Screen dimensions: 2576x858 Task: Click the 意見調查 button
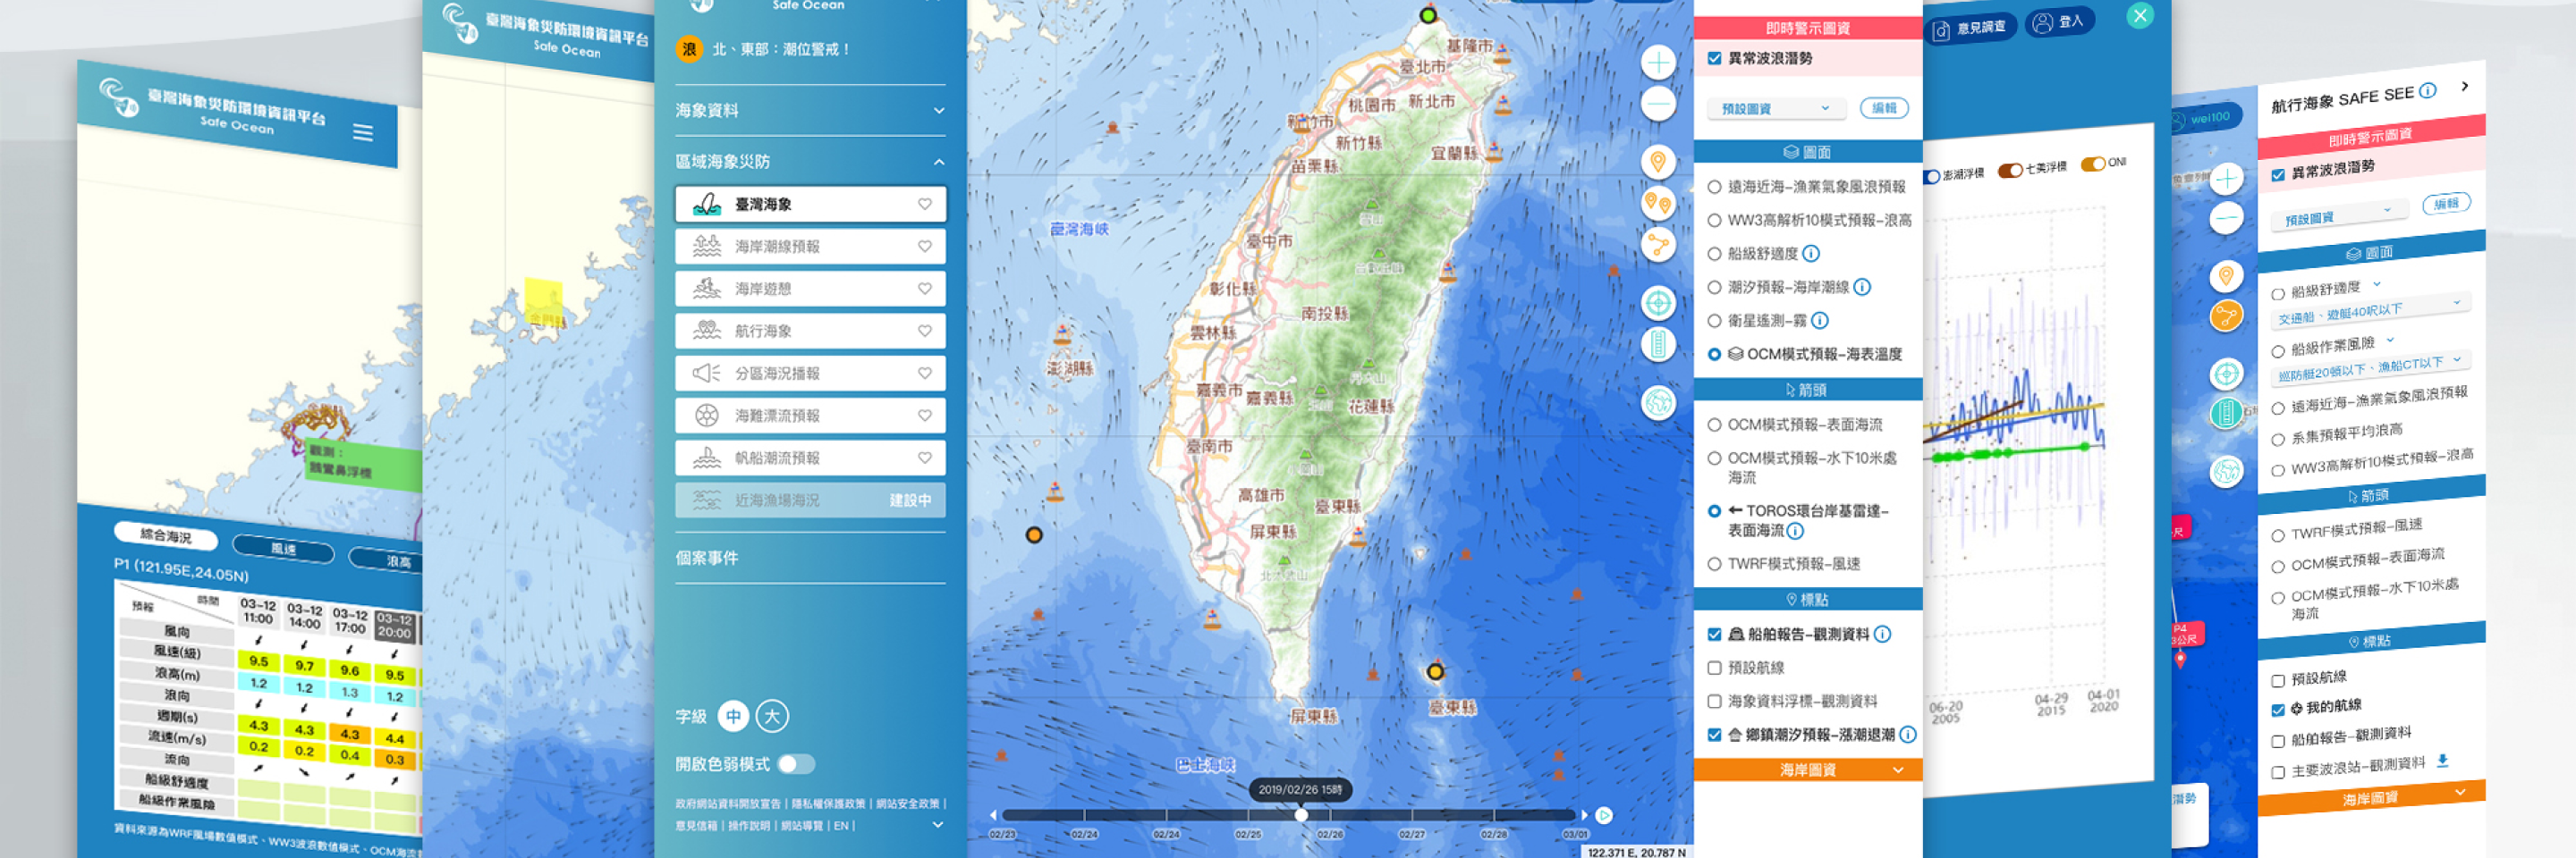(x=1970, y=28)
